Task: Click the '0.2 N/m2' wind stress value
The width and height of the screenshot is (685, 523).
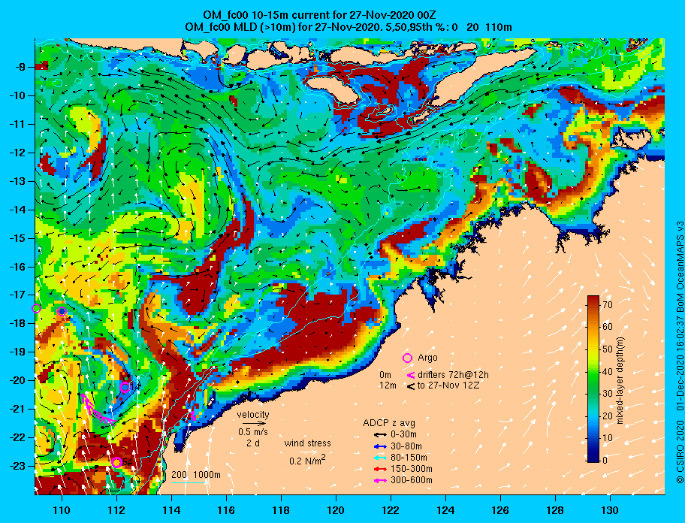Action: coord(307,460)
